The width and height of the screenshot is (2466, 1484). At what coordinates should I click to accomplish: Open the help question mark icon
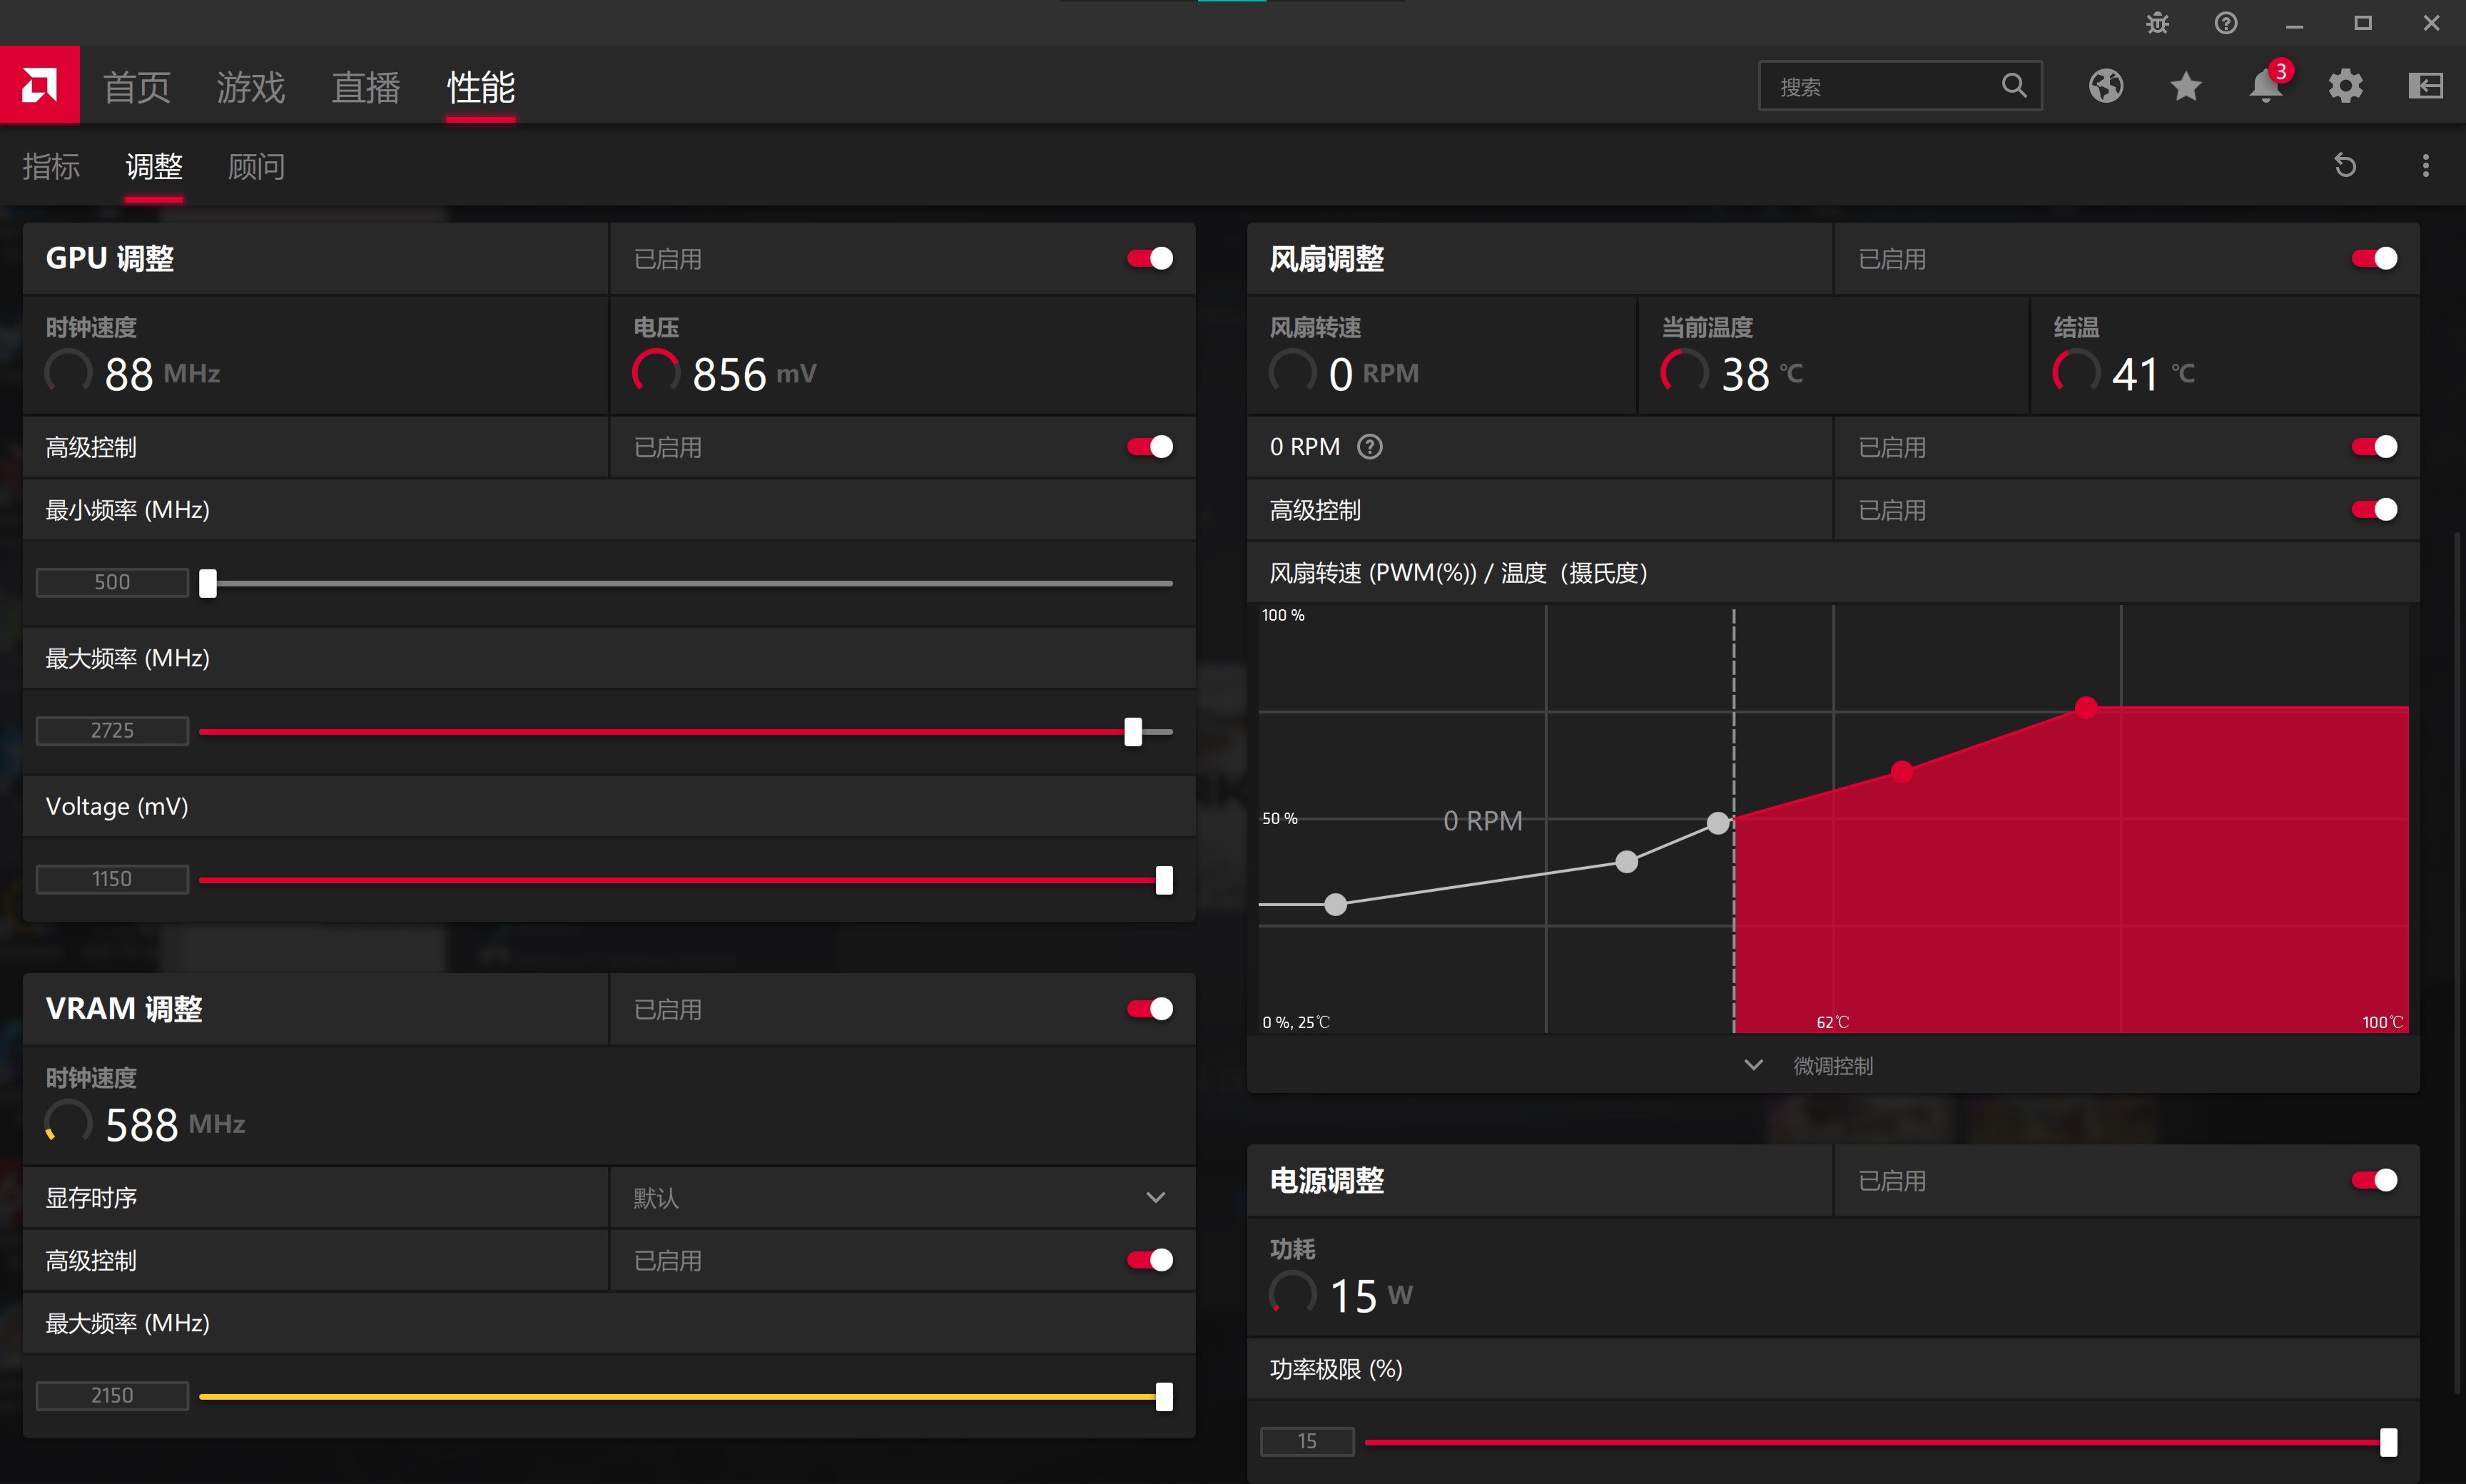click(x=2226, y=23)
